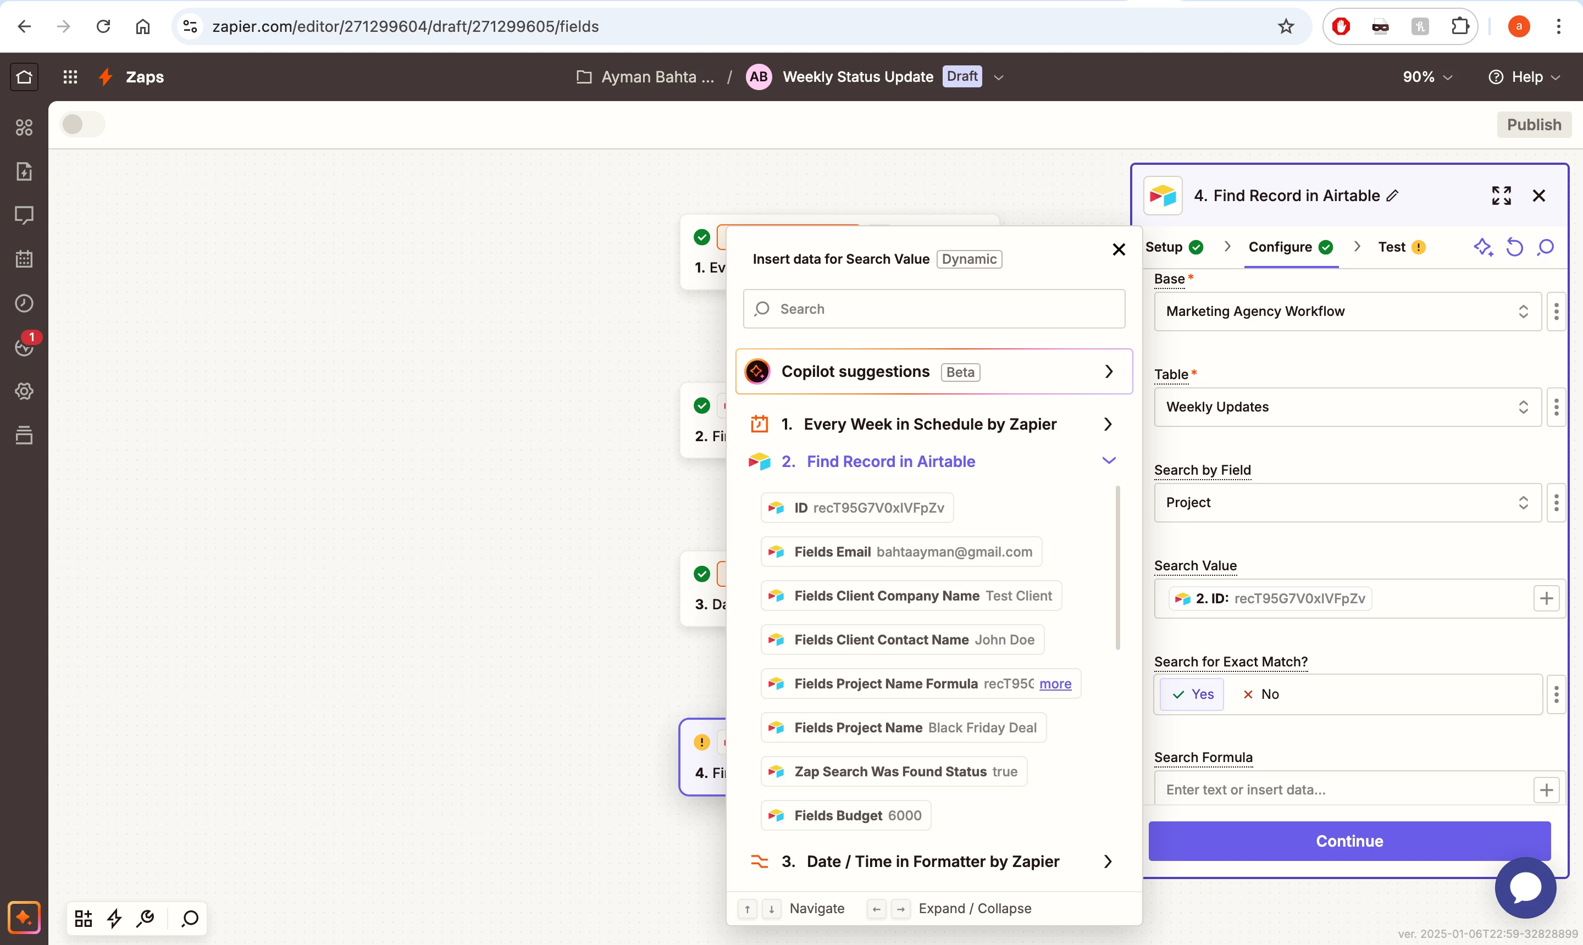Open the Zap history clock icon in sidebar
This screenshot has width=1583, height=945.
(x=24, y=303)
